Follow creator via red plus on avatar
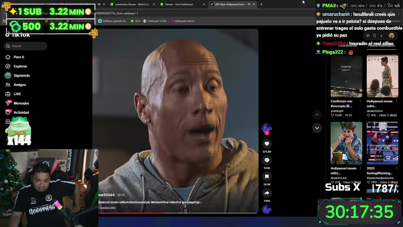 pos(267,133)
